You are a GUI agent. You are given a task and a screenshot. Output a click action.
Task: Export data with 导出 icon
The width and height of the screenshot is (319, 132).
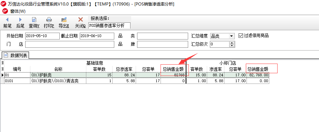[64, 20]
